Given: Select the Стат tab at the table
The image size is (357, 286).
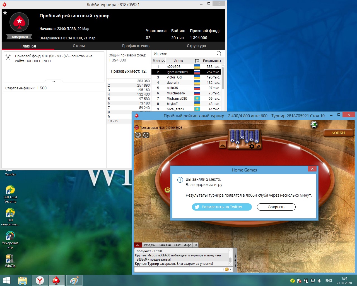Looking at the screenshot, I should 177,245.
